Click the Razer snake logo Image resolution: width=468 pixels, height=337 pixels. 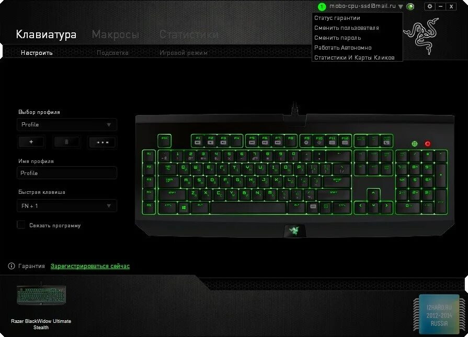pos(422,36)
